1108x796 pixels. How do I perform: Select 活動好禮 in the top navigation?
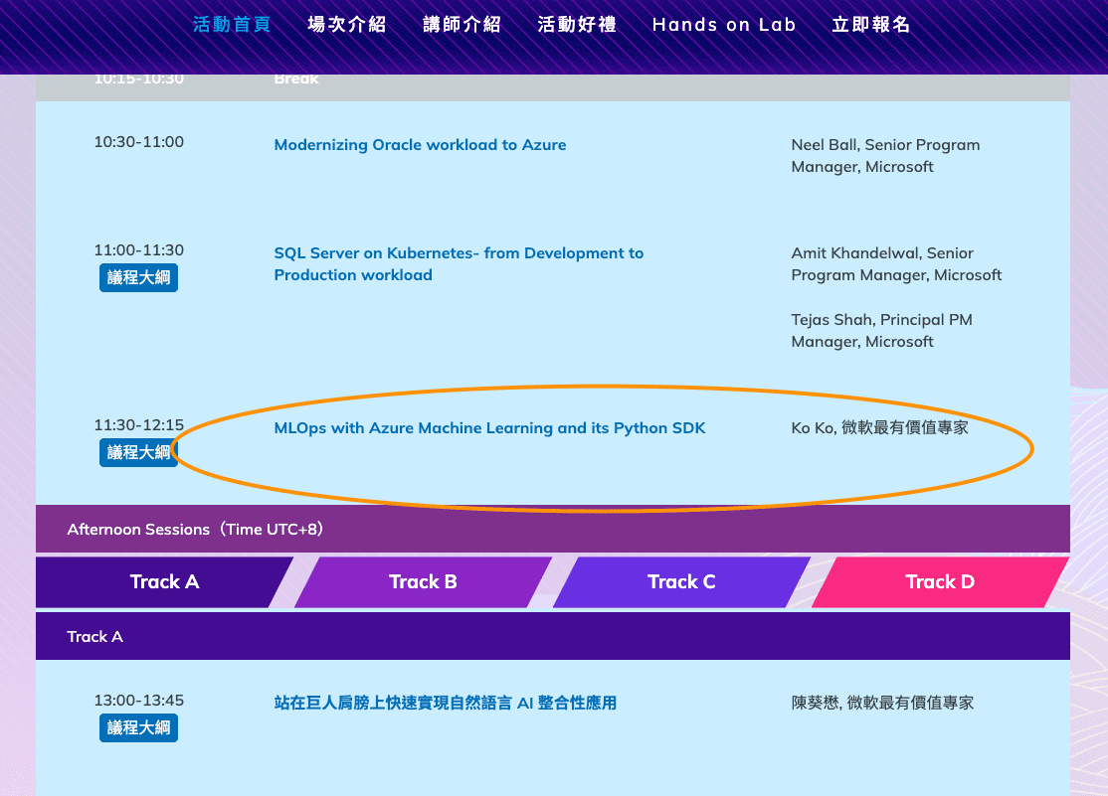(x=577, y=25)
